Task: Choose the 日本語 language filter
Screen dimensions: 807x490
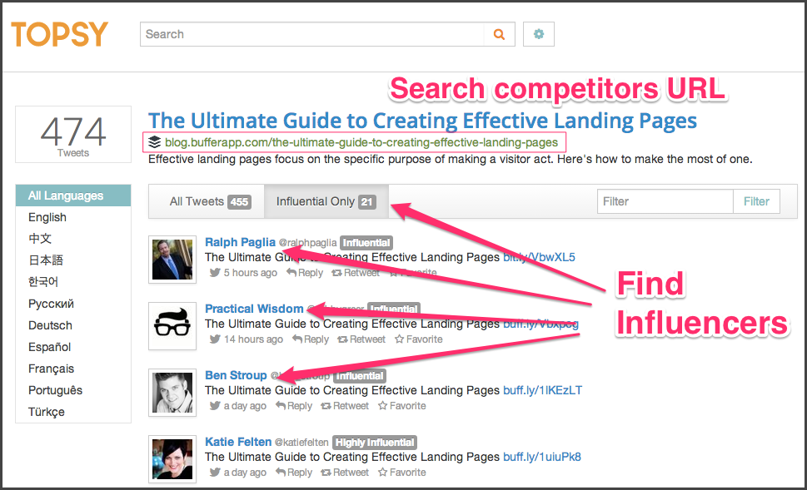Action: click(46, 260)
